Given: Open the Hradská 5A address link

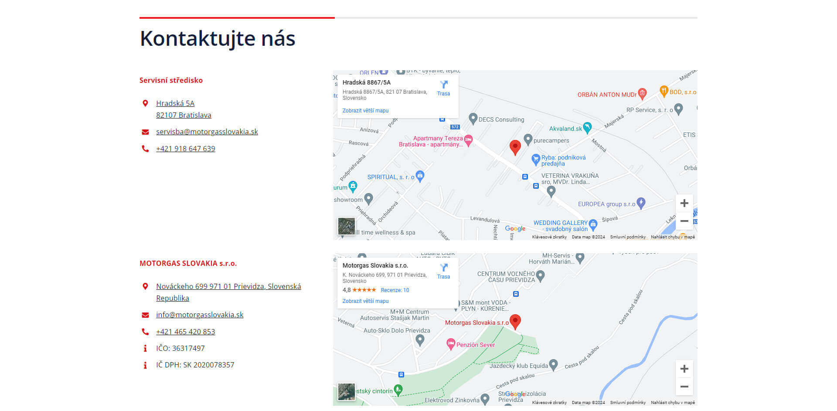Looking at the screenshot, I should point(184,109).
